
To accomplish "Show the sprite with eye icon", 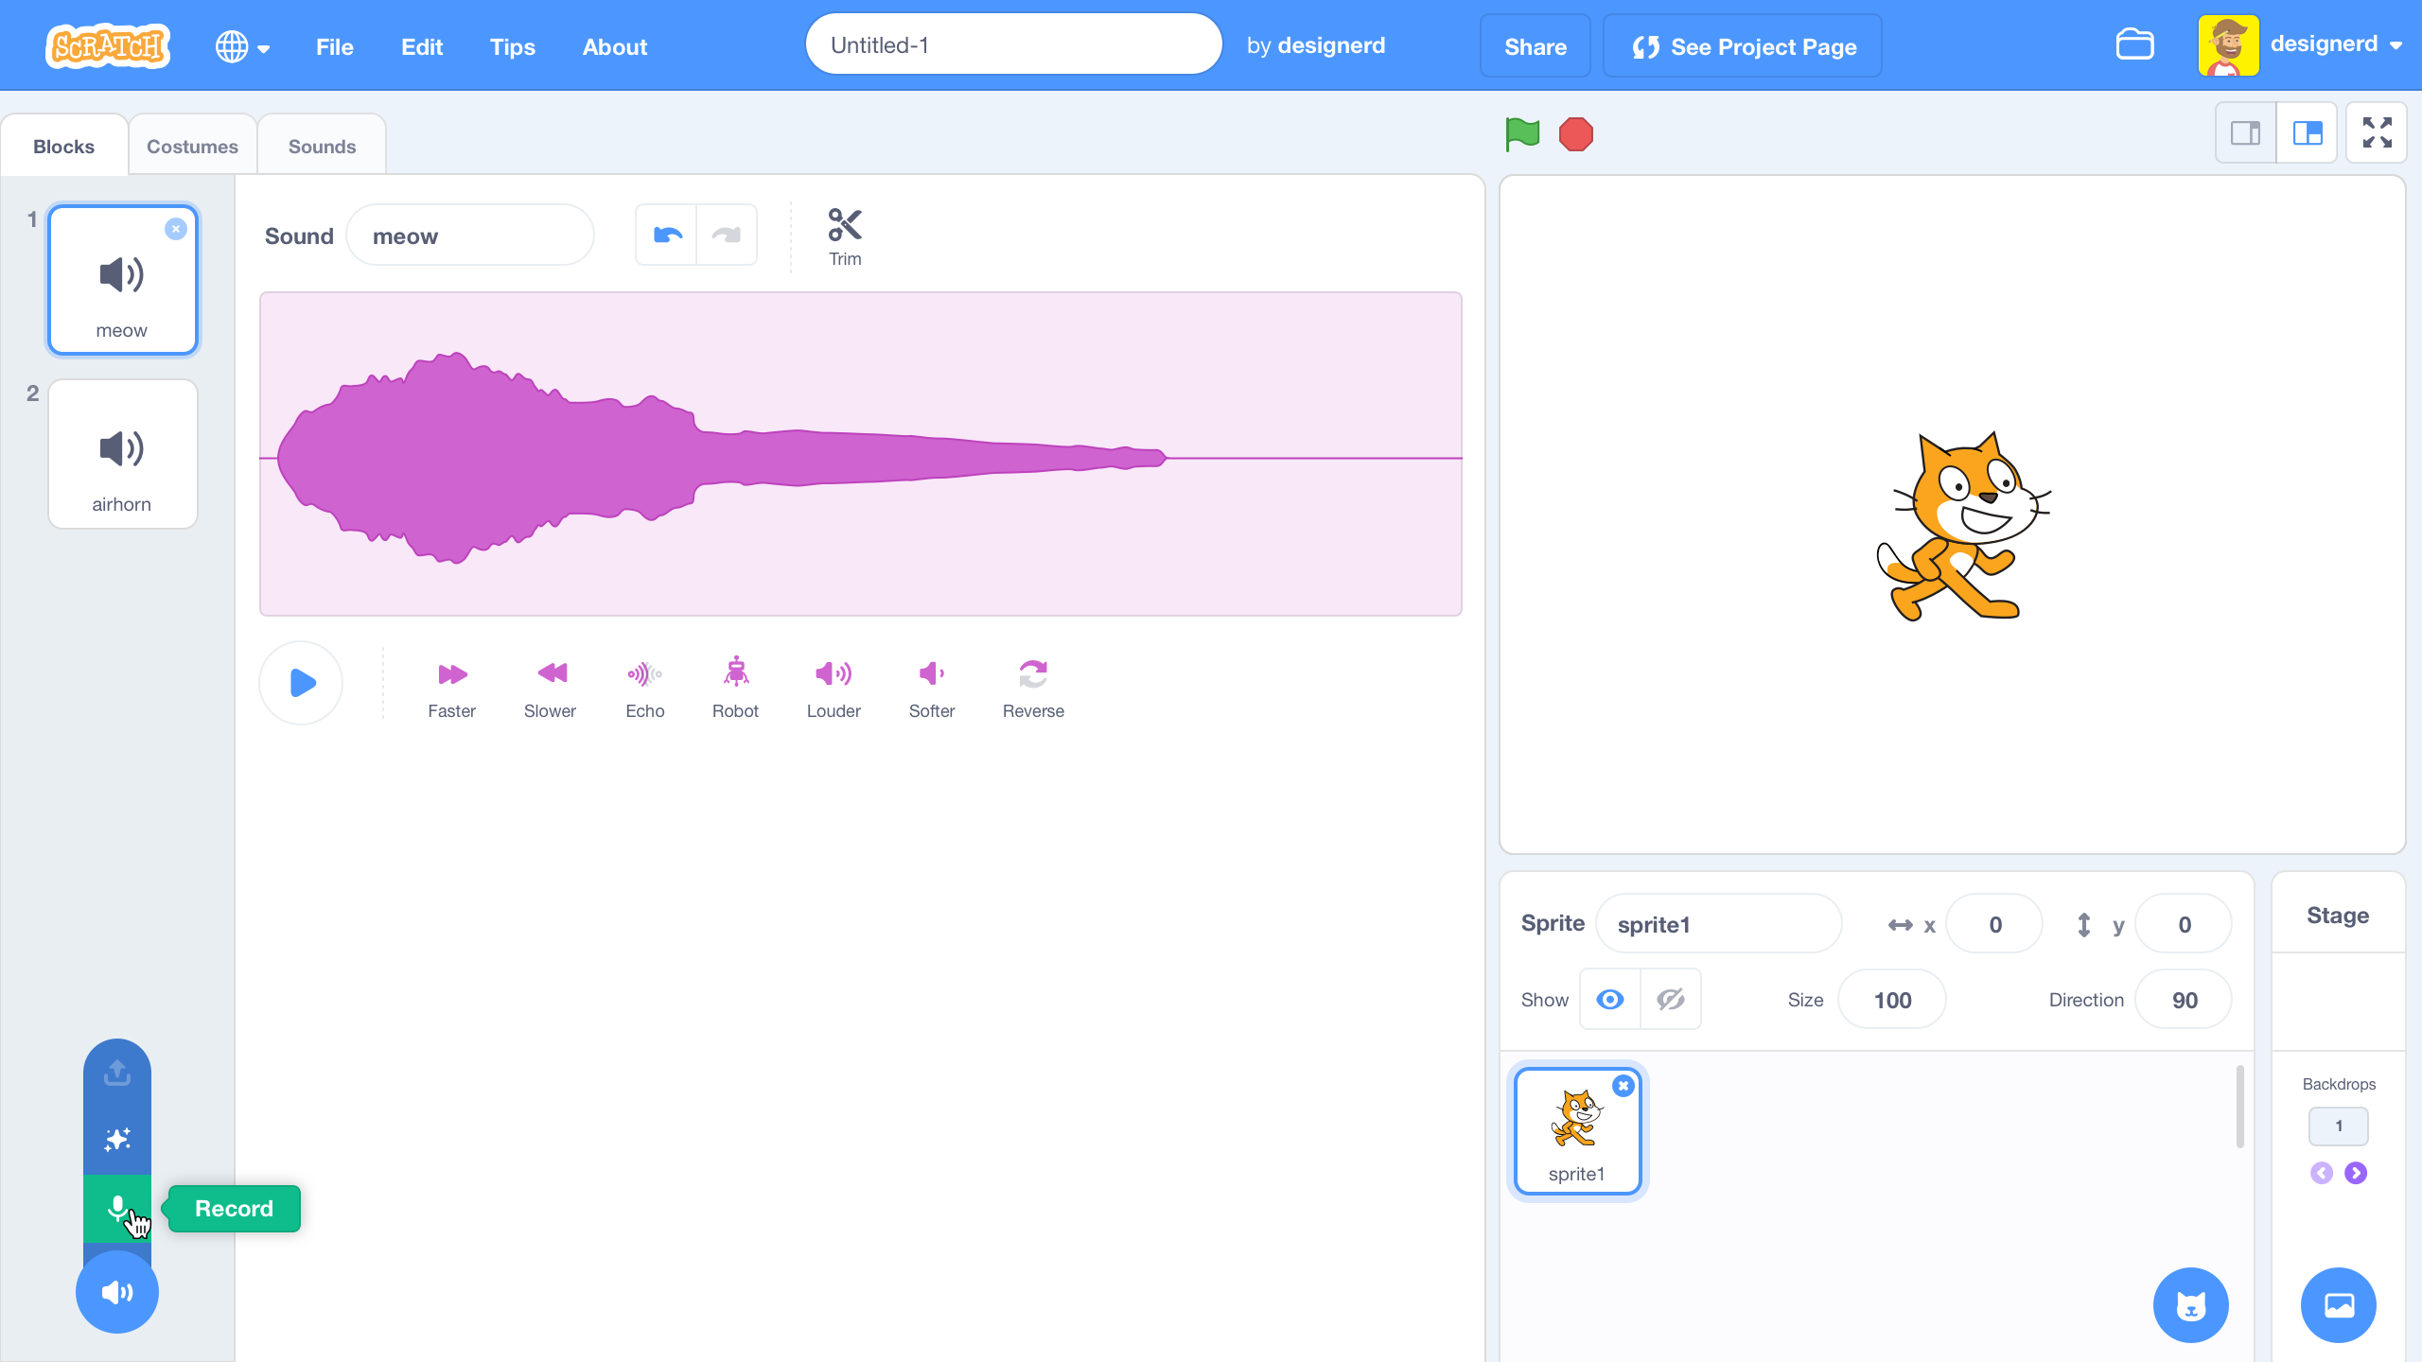I will click(1610, 1000).
